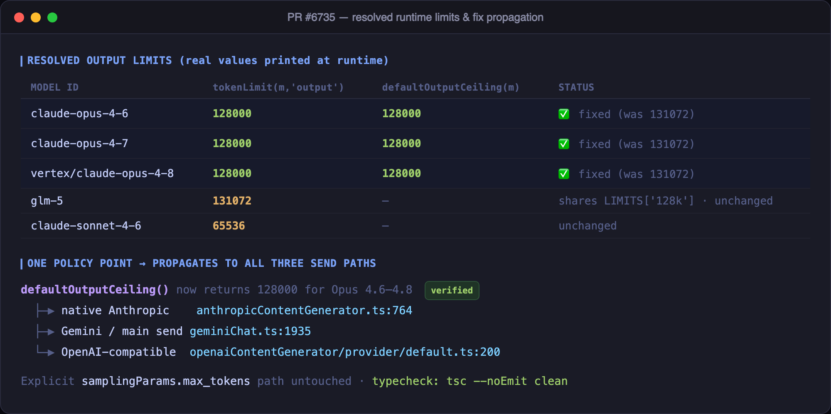This screenshot has height=414, width=831.
Task: Click 'fixed (was 131072)' in vertex/claude-opus-4-8 row
Action: [x=637, y=174]
